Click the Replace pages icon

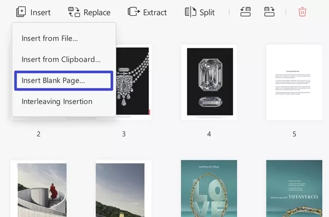click(x=74, y=12)
